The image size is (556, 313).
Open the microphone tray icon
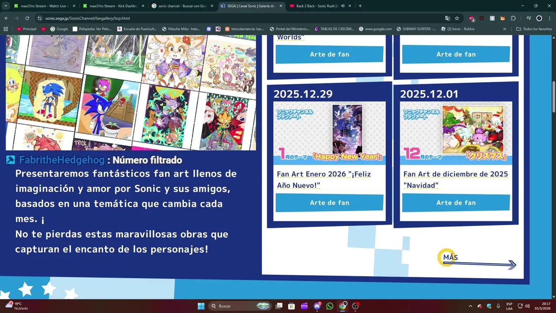(498, 306)
